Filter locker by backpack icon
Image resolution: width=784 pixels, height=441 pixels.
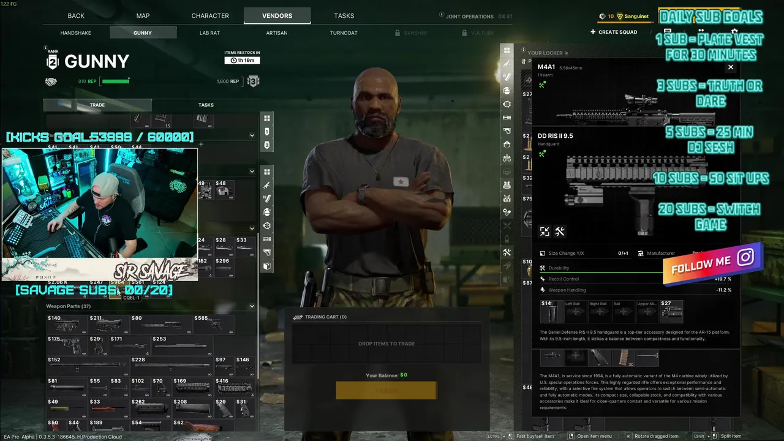click(x=507, y=198)
